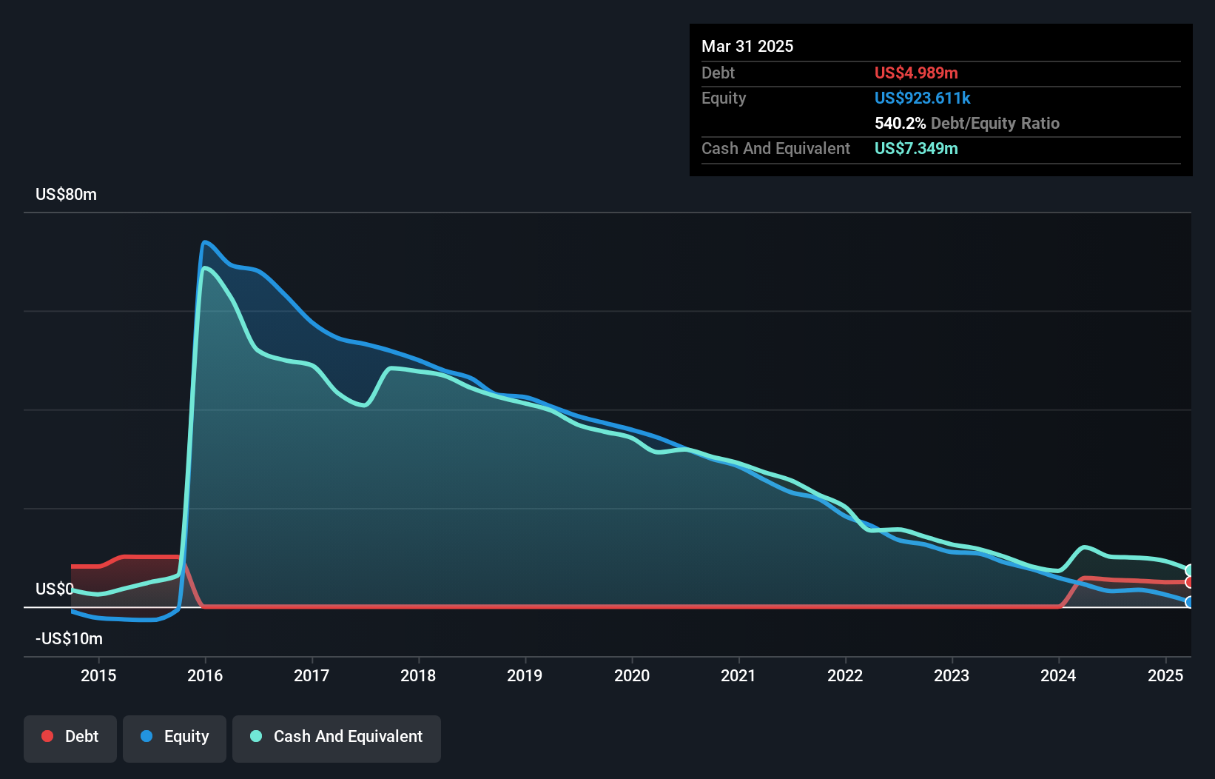Click the 2022 x-axis label

pos(845,675)
